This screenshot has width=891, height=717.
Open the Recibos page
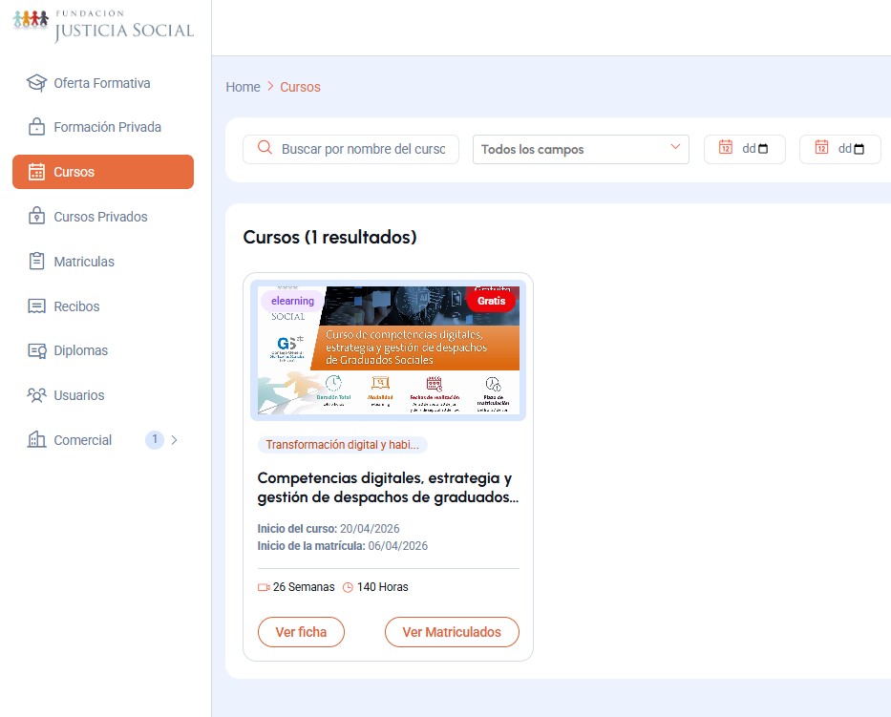103,306
